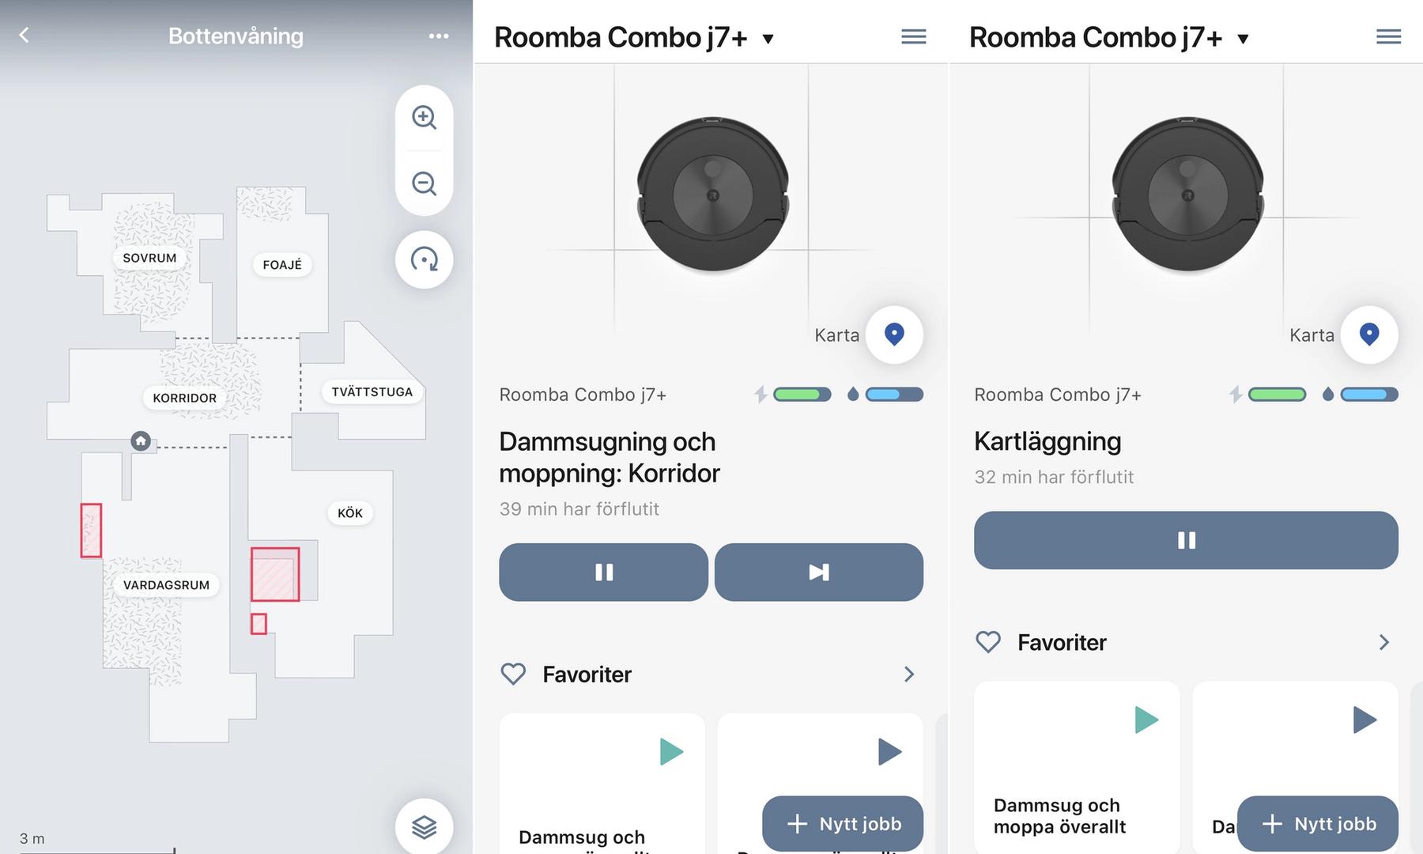The width and height of the screenshot is (1423, 854).
Task: Tap the Karta label on the Korridor job screen
Action: (836, 335)
